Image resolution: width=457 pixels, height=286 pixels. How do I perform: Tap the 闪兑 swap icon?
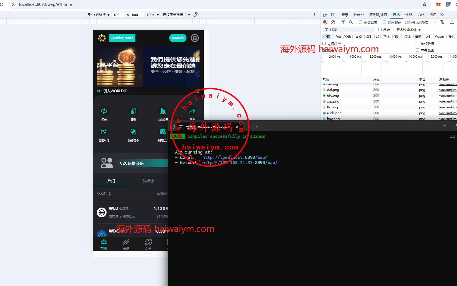104,111
